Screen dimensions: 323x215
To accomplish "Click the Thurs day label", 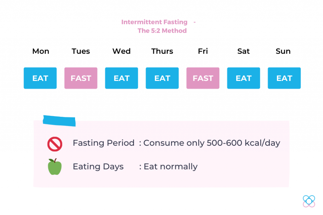I will point(162,51).
